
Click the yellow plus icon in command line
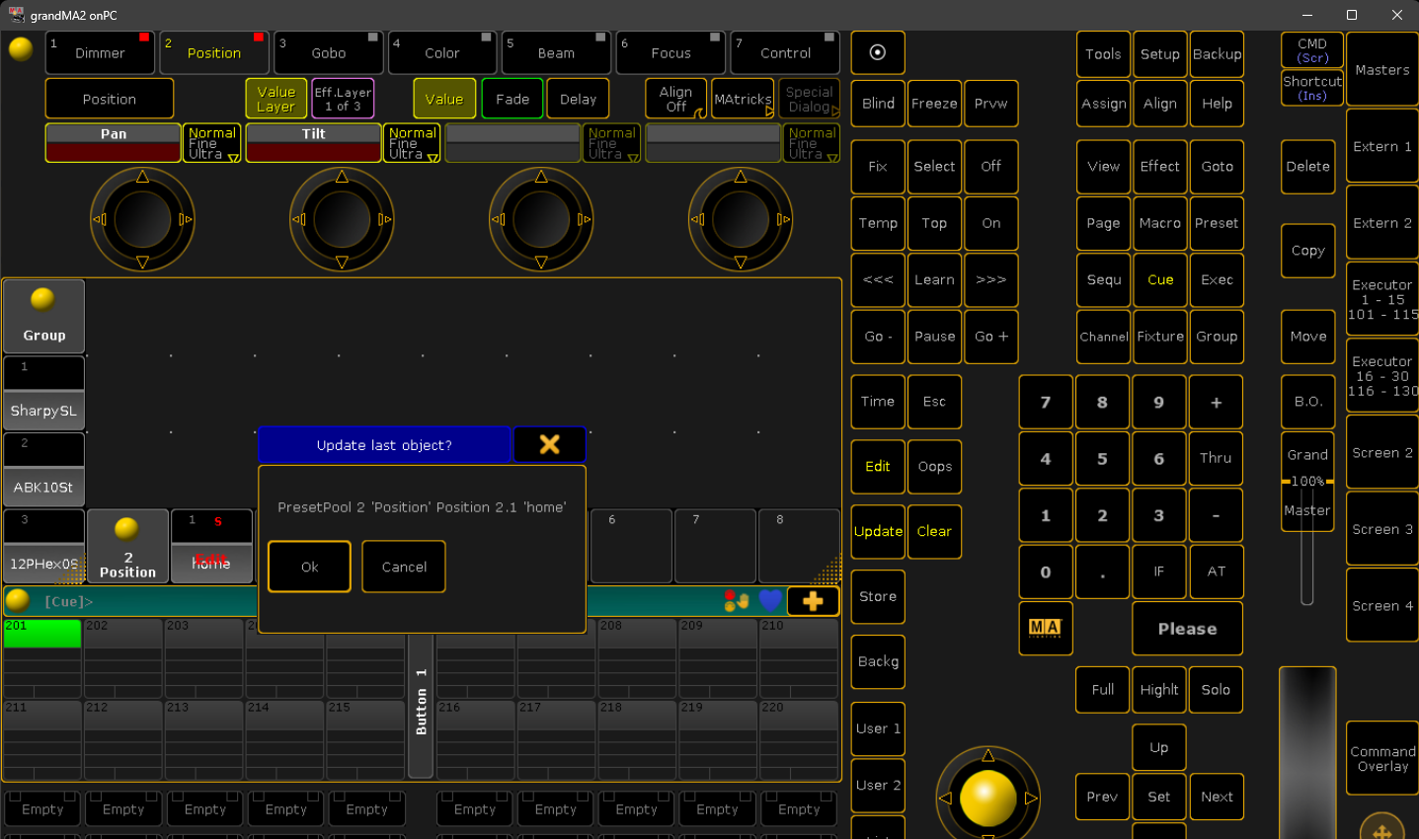813,601
